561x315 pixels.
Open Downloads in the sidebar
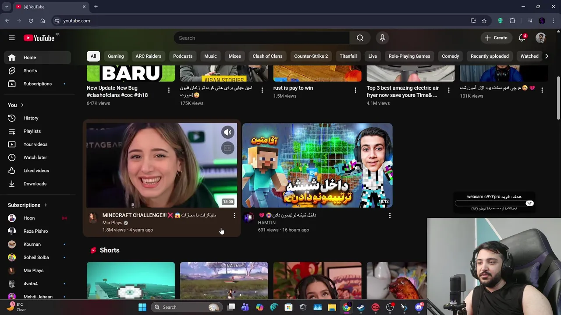coord(35,184)
